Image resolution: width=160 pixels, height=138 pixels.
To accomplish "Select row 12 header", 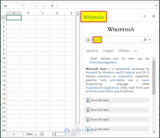I will click(4, 67).
